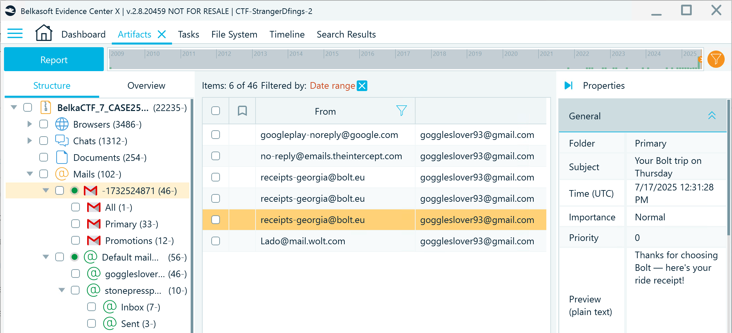The image size is (732, 333).
Task: Click the timeline range handle near 2025
Action: (700, 59)
